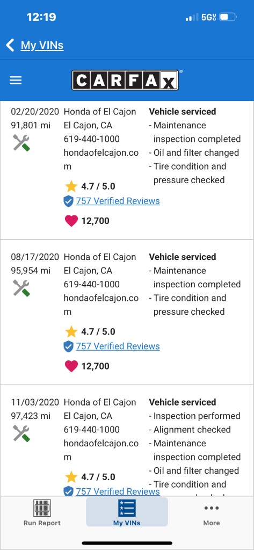Open 757 Verified Reviews for 08/17/2020 entry
This screenshot has height=550, width=254.
pos(118,346)
